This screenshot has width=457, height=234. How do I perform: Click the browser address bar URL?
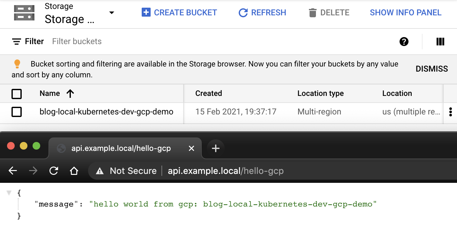(226, 171)
